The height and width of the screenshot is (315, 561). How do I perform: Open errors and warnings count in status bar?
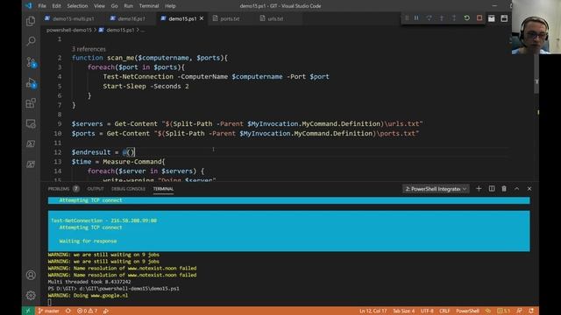(x=87, y=311)
